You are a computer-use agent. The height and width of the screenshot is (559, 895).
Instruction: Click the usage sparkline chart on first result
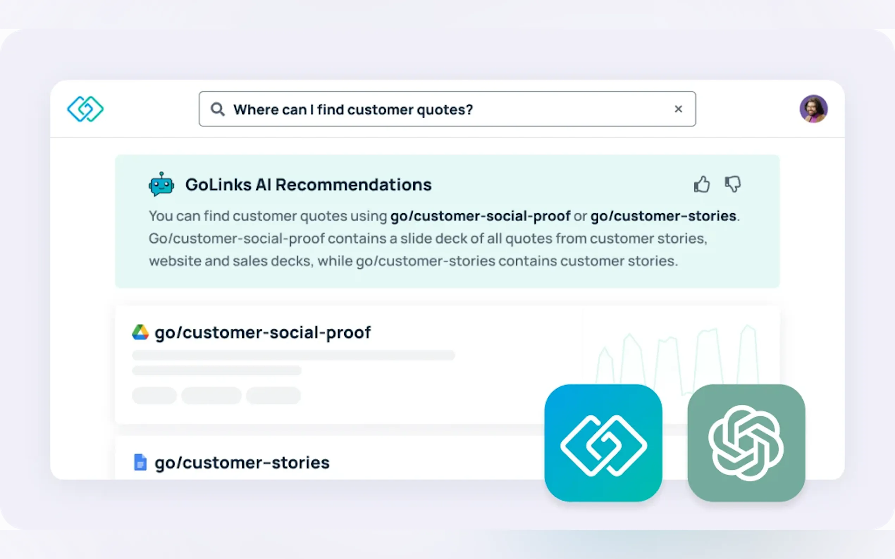tap(677, 355)
